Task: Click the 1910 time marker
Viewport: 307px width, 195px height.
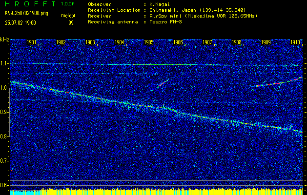Action: point(295,42)
